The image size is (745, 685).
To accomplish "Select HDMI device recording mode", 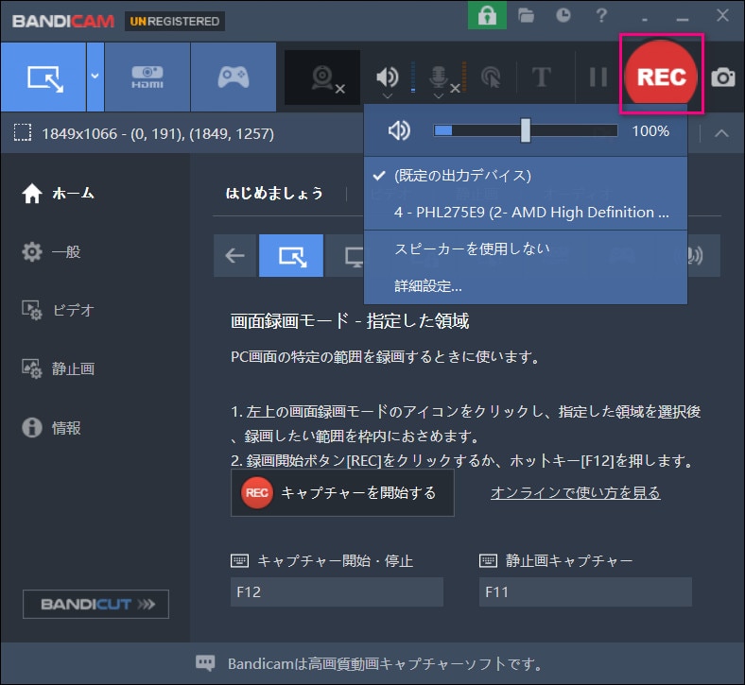I will (147, 77).
